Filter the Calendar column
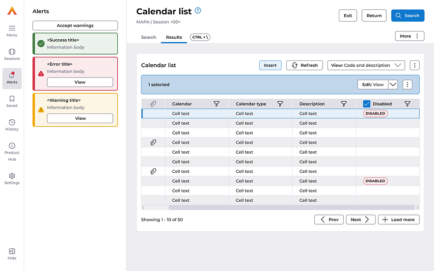This screenshot has height=271, width=434. 217,104
